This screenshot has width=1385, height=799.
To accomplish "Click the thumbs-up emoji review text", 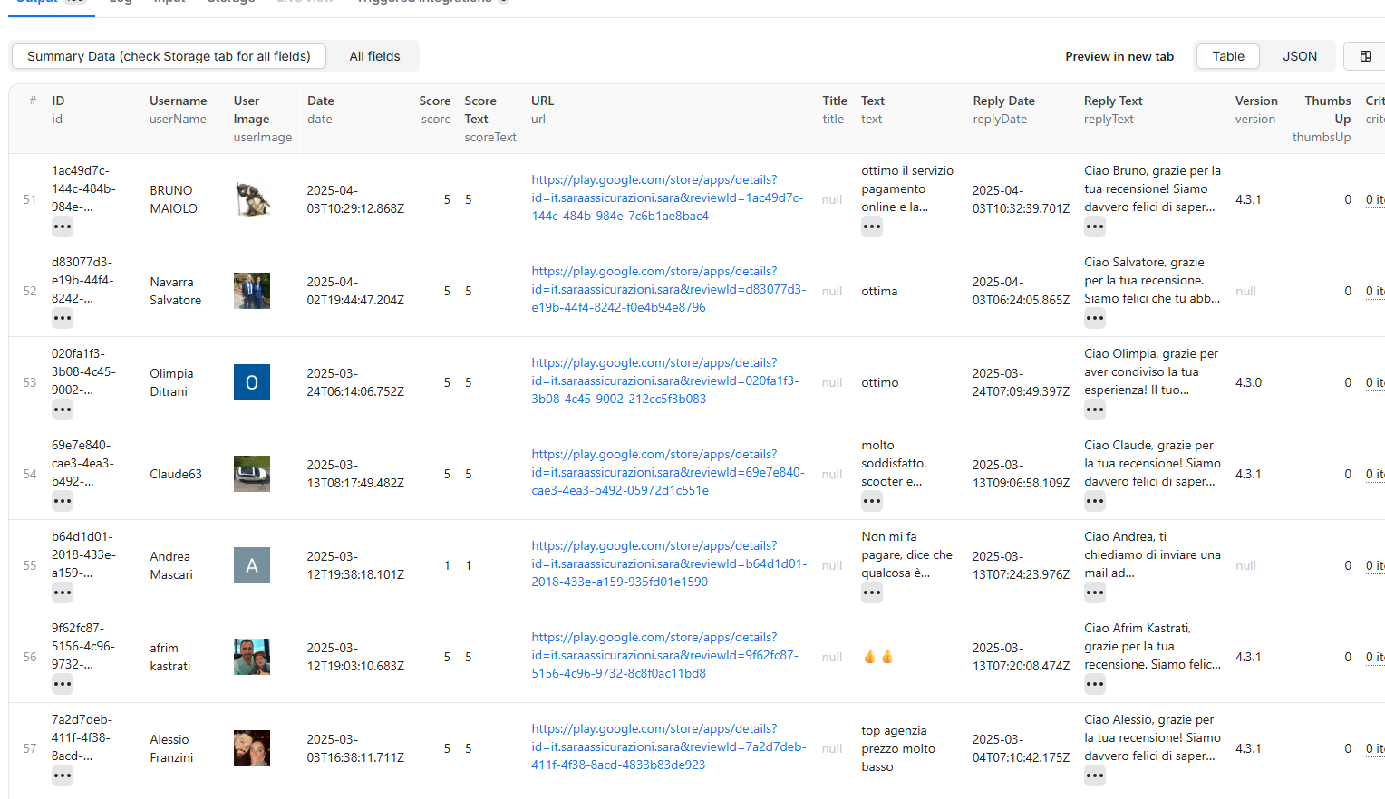I will [878, 657].
